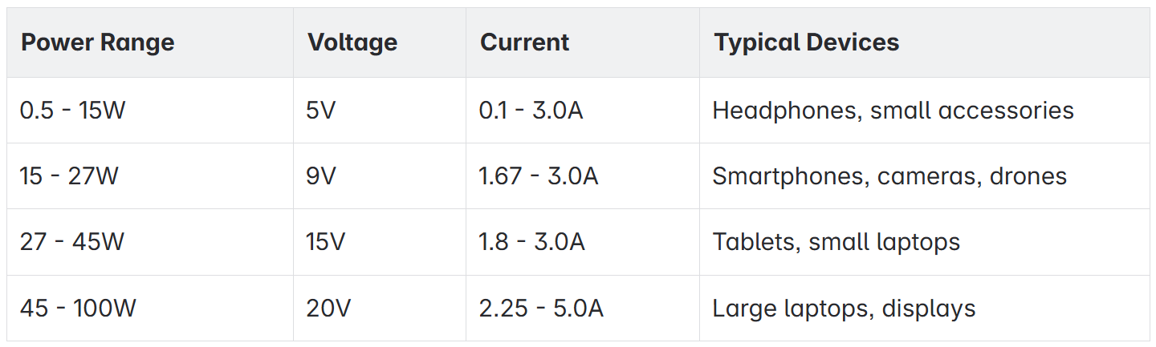Viewport: 1156px width, 347px height.
Task: Click the Power Range column header
Action: [x=97, y=42]
